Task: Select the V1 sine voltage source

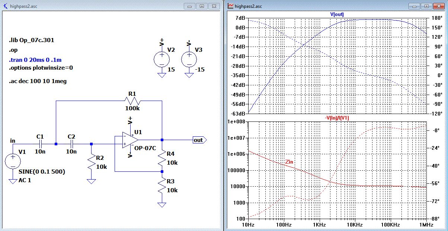Action: coord(13,162)
